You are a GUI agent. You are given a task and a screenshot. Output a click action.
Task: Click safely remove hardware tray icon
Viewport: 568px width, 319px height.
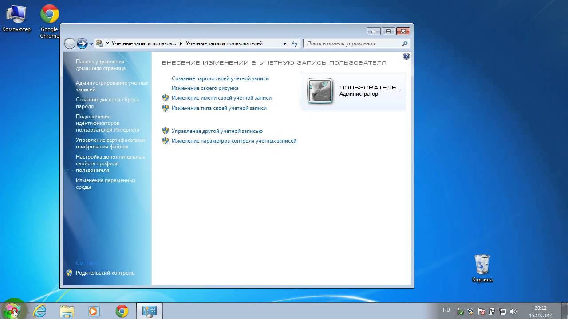pyautogui.click(x=460, y=311)
